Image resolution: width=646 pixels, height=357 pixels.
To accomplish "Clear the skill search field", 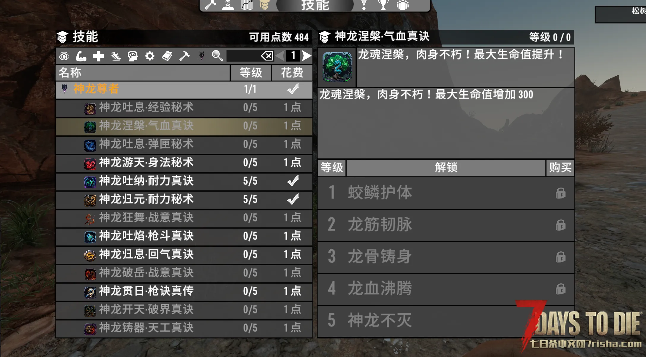I will coord(267,56).
